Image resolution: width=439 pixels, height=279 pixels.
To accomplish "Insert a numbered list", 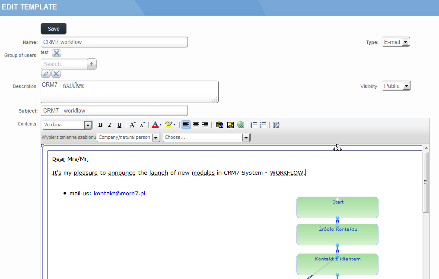I will point(254,125).
